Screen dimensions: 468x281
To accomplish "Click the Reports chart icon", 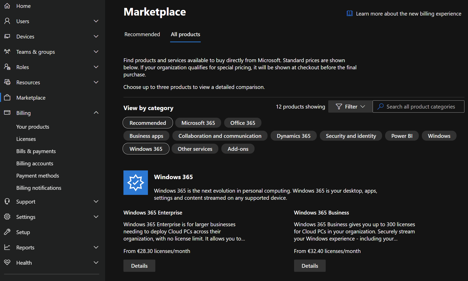I will pos(7,247).
